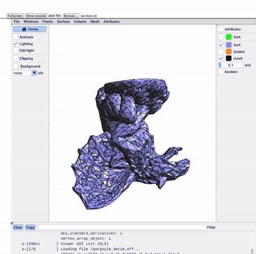Pick the orange 2sided color swatch
The image size is (256, 254).
point(229,51)
